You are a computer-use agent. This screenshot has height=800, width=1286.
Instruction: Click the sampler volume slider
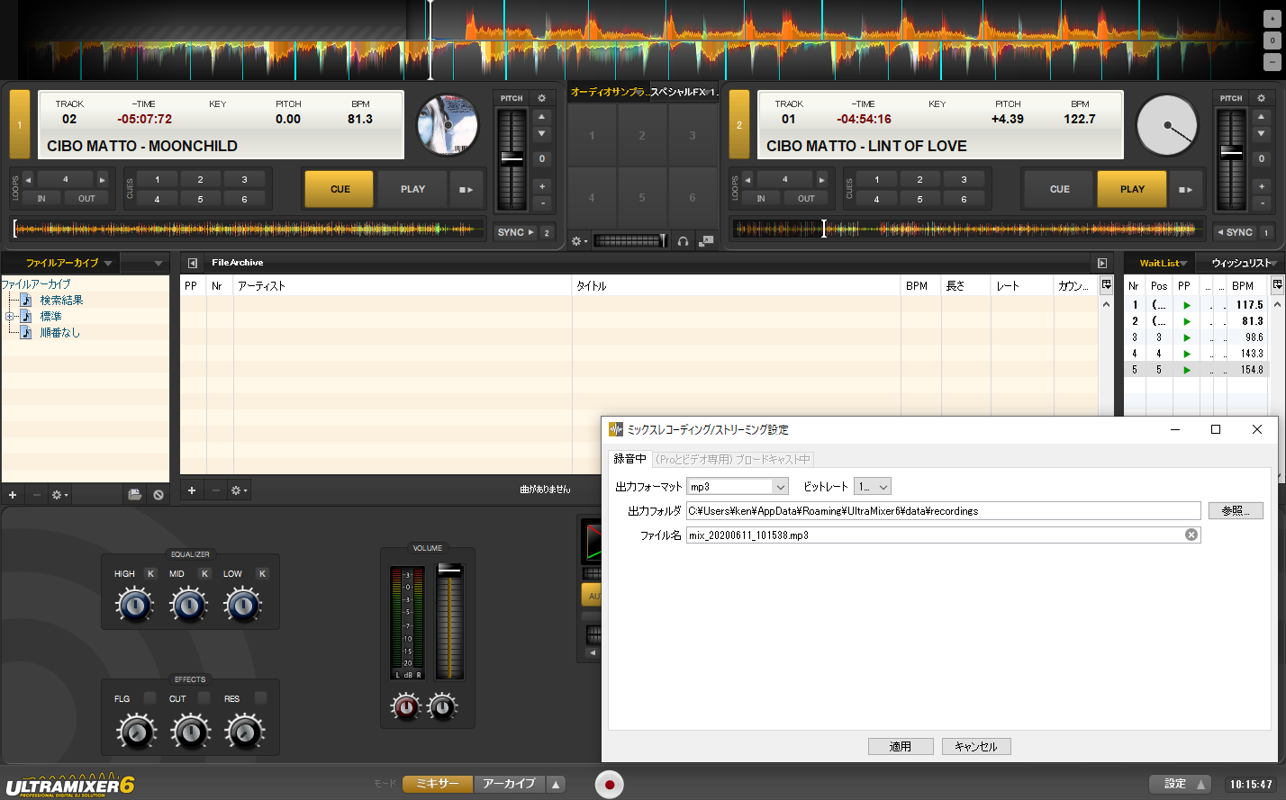click(x=631, y=241)
